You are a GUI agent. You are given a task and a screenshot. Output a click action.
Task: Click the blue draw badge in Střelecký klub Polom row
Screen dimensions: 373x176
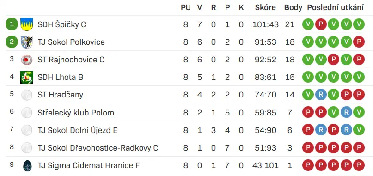point(346,113)
